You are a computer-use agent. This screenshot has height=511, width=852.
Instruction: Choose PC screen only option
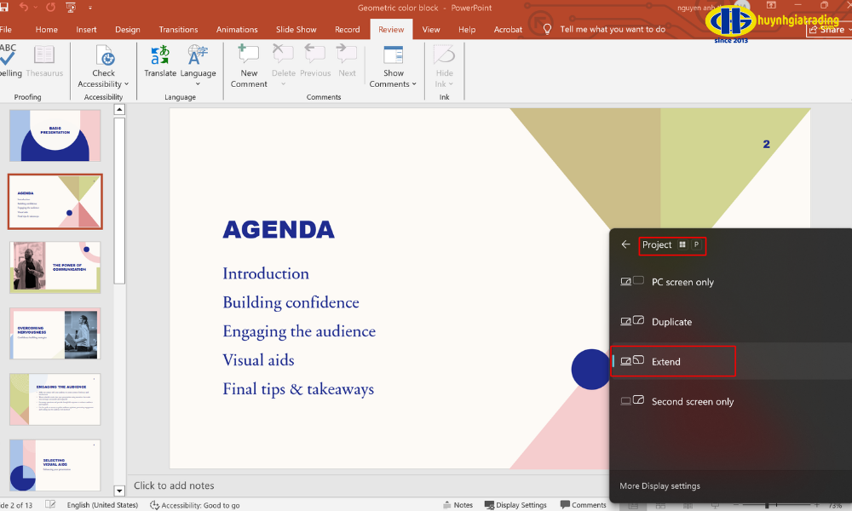(x=682, y=282)
